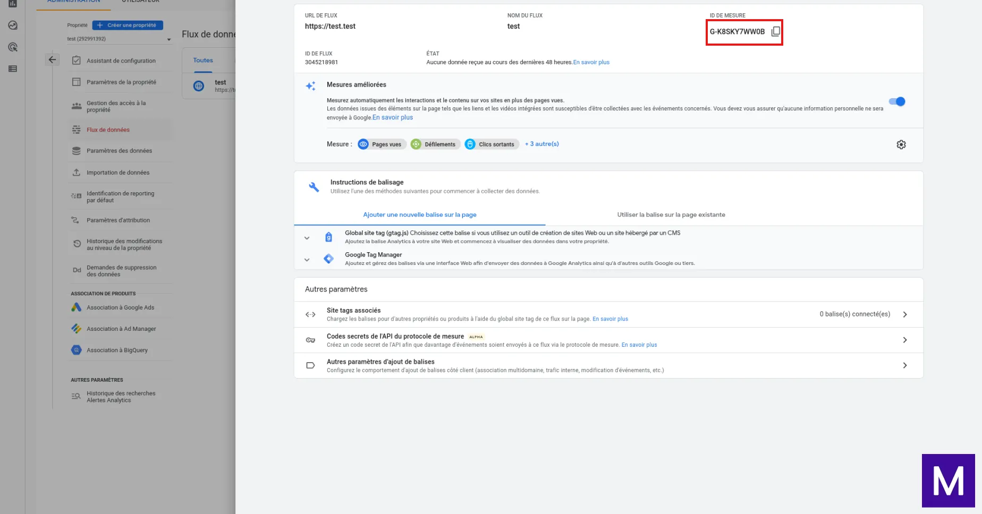Open enhanced measurement settings gear
The height and width of the screenshot is (514, 982).
(901, 144)
